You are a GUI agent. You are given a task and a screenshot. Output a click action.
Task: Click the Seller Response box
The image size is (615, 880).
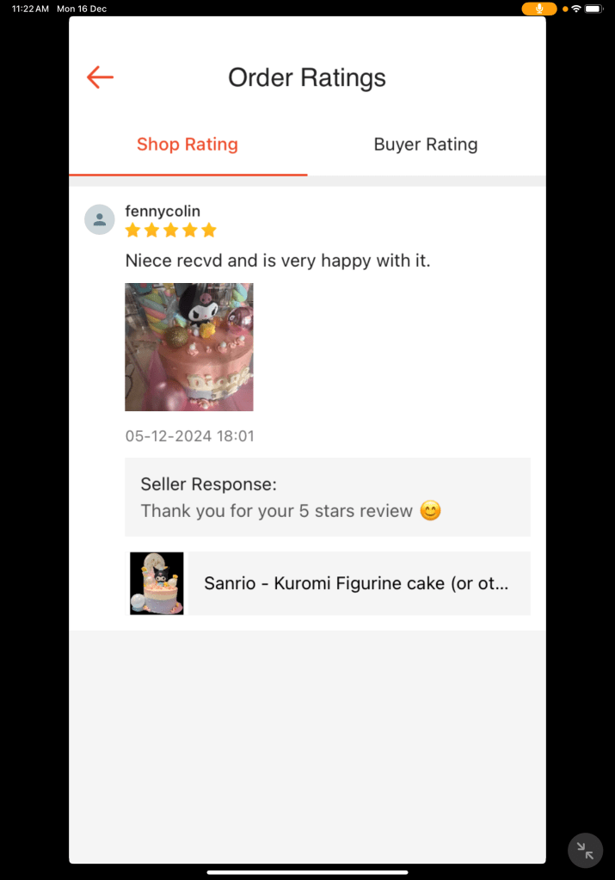click(x=328, y=497)
